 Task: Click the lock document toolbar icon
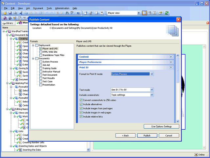(x=102, y=13)
